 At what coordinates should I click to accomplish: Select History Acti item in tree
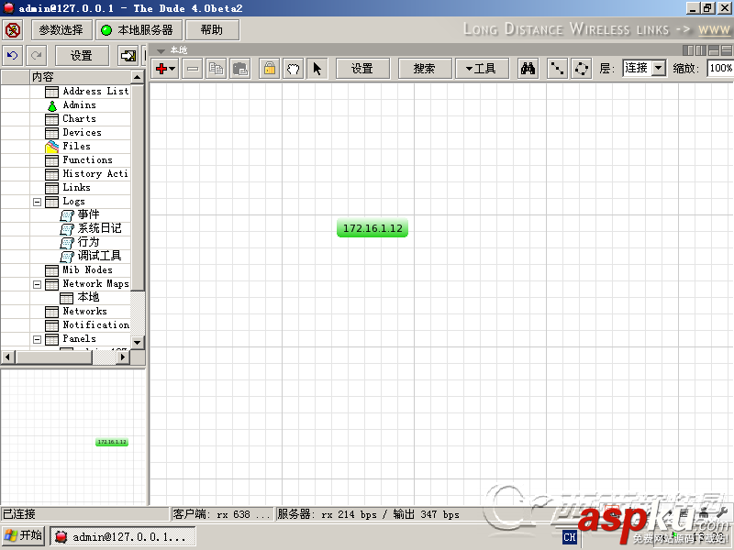click(x=95, y=174)
